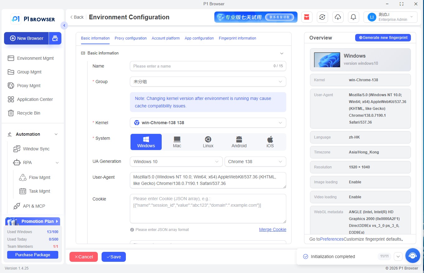Click into the Cookie text area
424x273 pixels.
coord(208,209)
